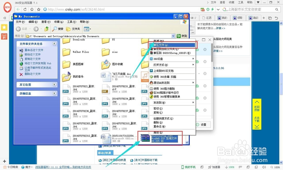The width and height of the screenshot is (283, 170).
Task: Select the 201407078231 GIF file
Action: 118,89
